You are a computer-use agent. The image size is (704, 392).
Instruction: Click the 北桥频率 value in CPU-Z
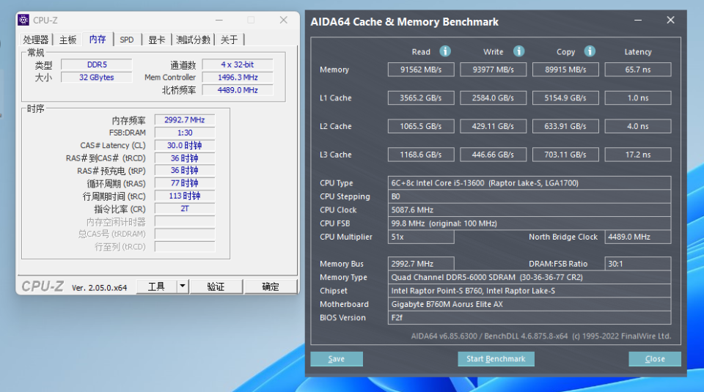coord(238,90)
